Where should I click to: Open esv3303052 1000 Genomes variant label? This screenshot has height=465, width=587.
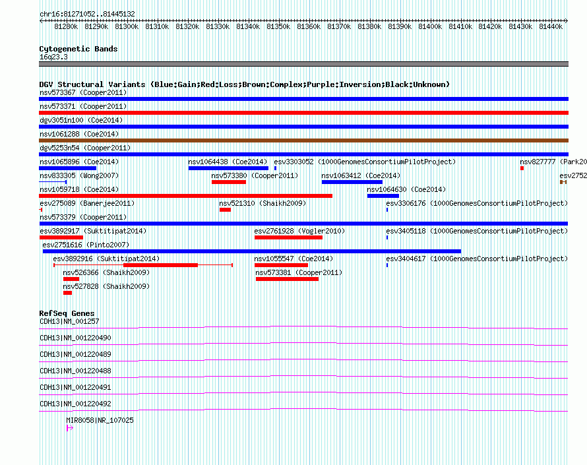[365, 162]
